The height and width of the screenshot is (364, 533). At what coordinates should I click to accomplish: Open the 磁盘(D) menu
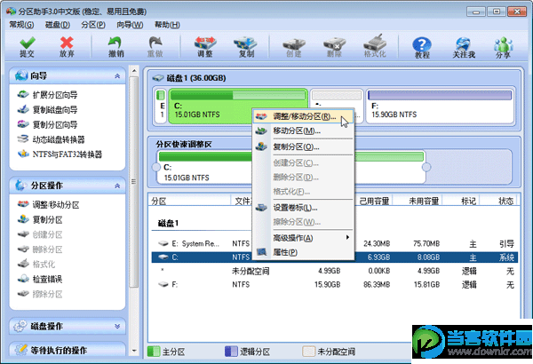[58, 25]
